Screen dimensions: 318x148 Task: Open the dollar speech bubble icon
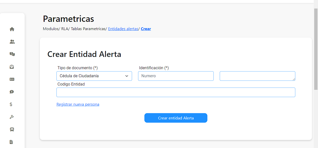pos(12,92)
